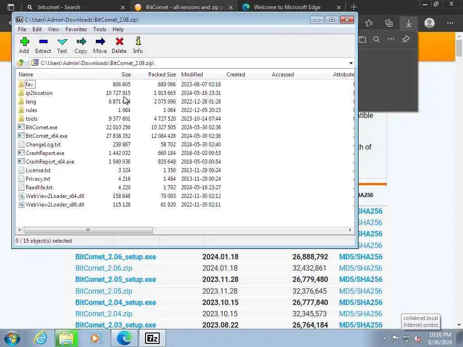Open Windows Media Player from taskbar
This screenshot has height=347, width=463.
[95, 338]
